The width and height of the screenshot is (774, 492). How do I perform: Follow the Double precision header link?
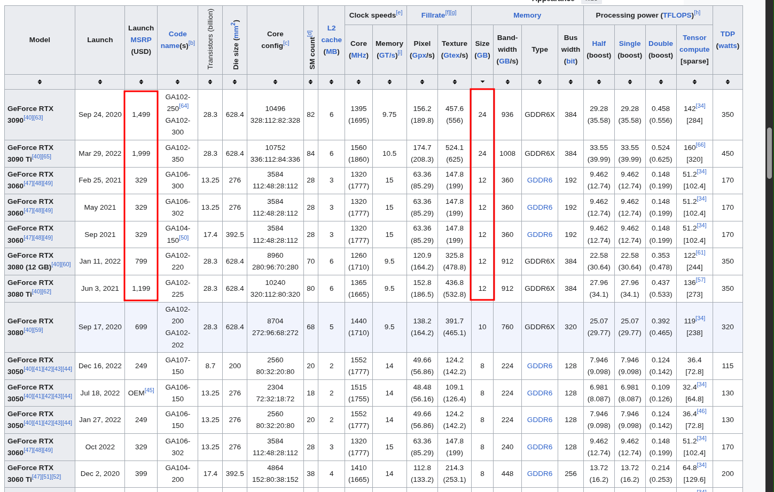pos(661,44)
